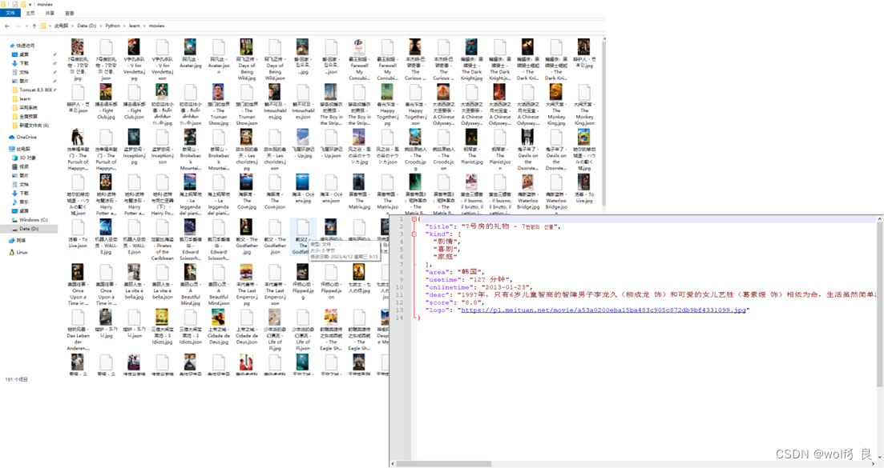Open the recent locations dropdown arrow
The height and width of the screenshot is (468, 884).
click(x=26, y=26)
